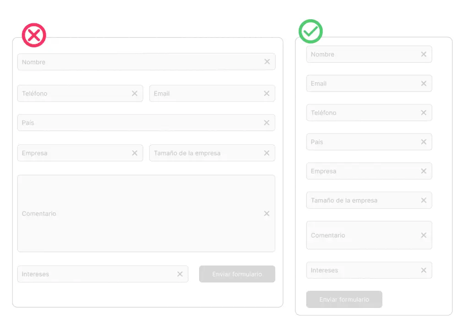This screenshot has height=332, width=469.
Task: Select the Teléfono input on the right form
Action: 362,112
